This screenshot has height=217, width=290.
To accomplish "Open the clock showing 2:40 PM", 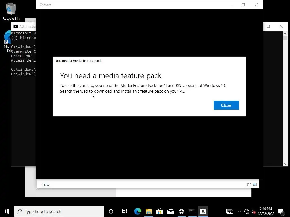I will click(x=266, y=211).
